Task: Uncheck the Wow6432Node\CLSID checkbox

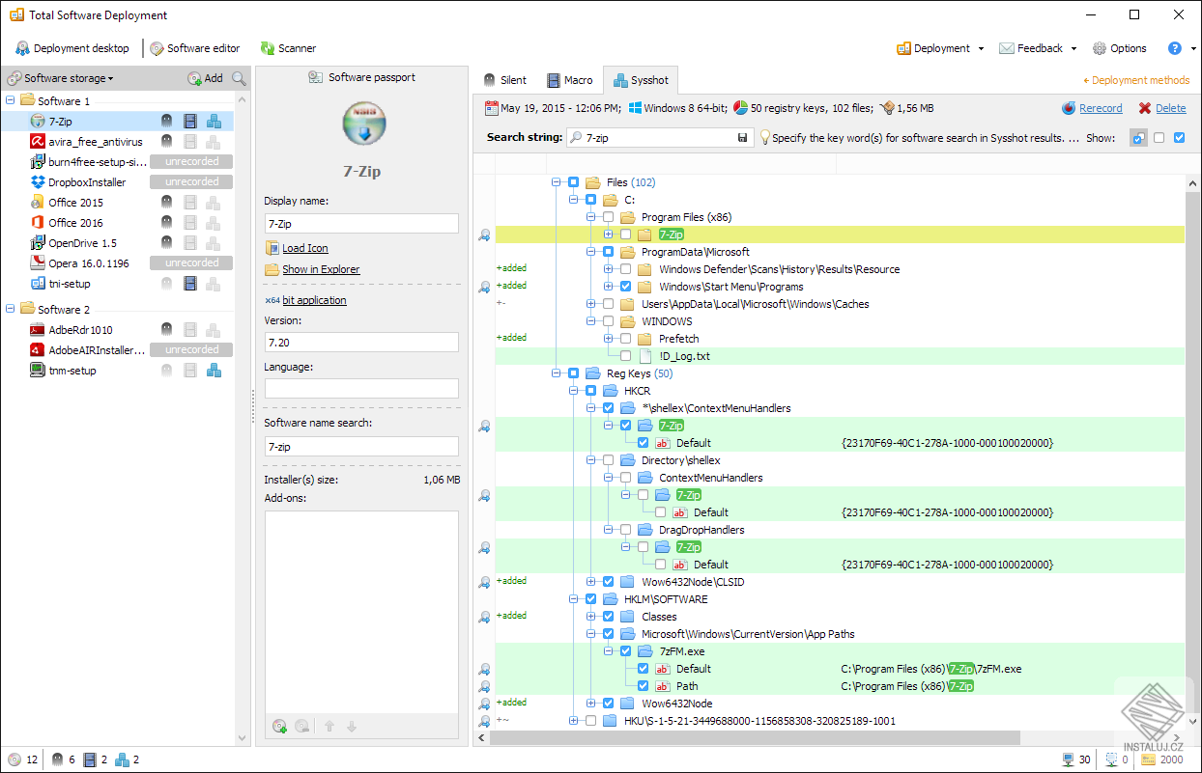Action: (x=609, y=582)
